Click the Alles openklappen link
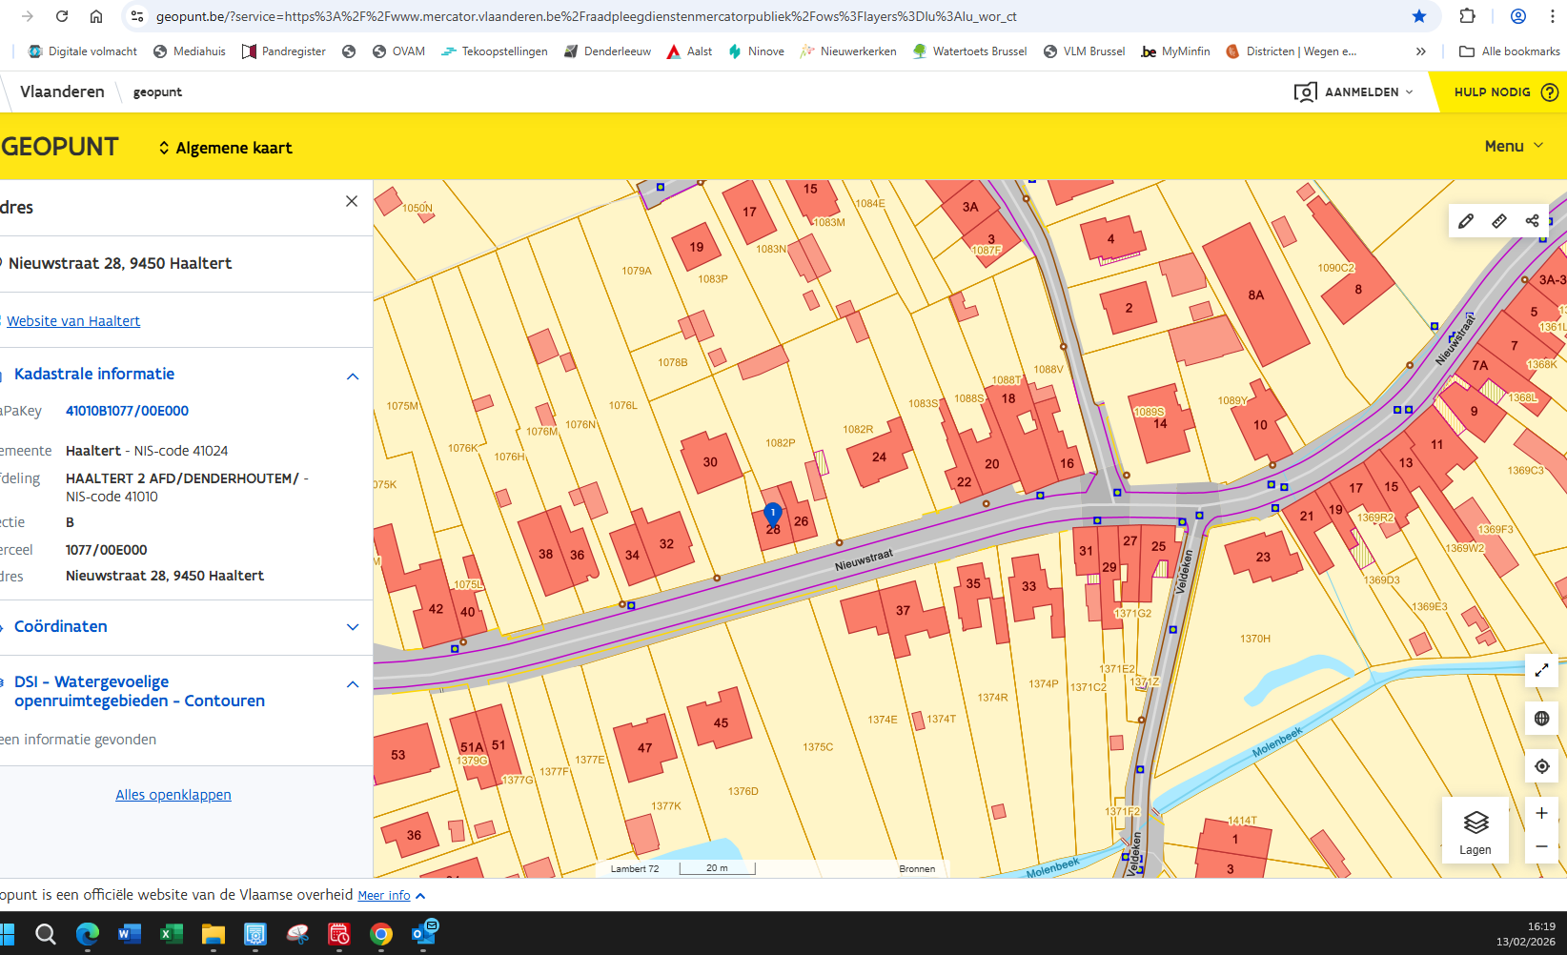 point(173,795)
